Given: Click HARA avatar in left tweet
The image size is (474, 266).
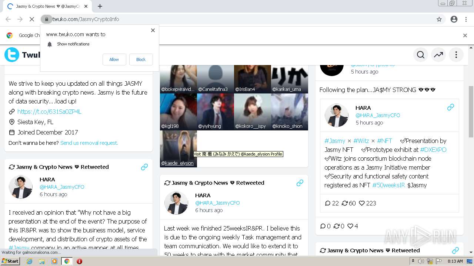Looking at the screenshot, I should click(x=21, y=187).
